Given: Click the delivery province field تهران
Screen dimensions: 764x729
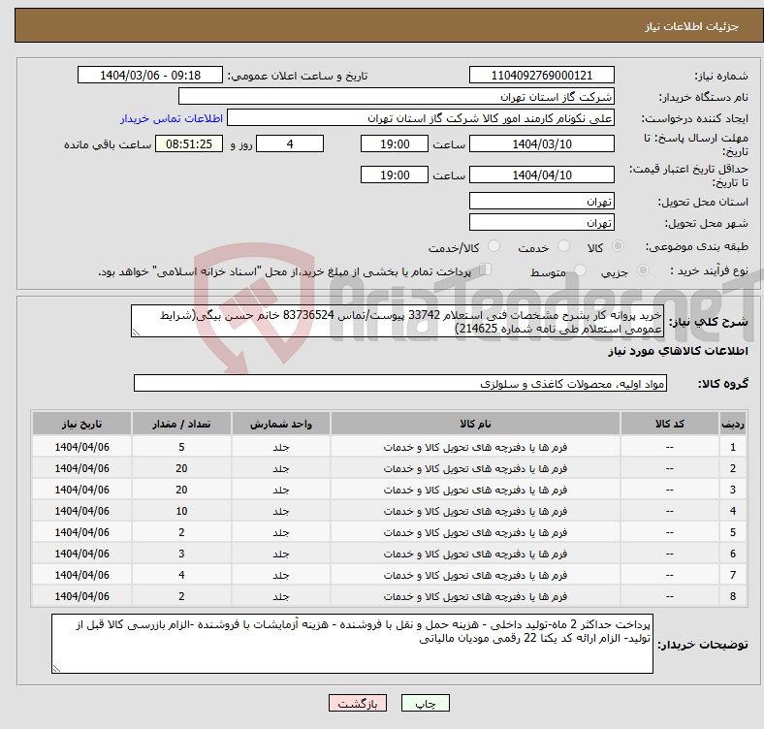Looking at the screenshot, I should pyautogui.click(x=541, y=201).
